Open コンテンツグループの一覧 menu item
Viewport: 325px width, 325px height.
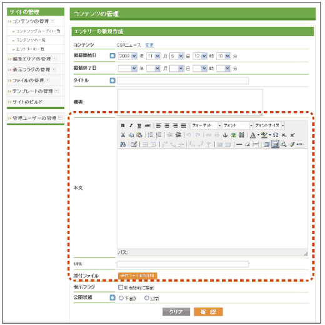38,31
